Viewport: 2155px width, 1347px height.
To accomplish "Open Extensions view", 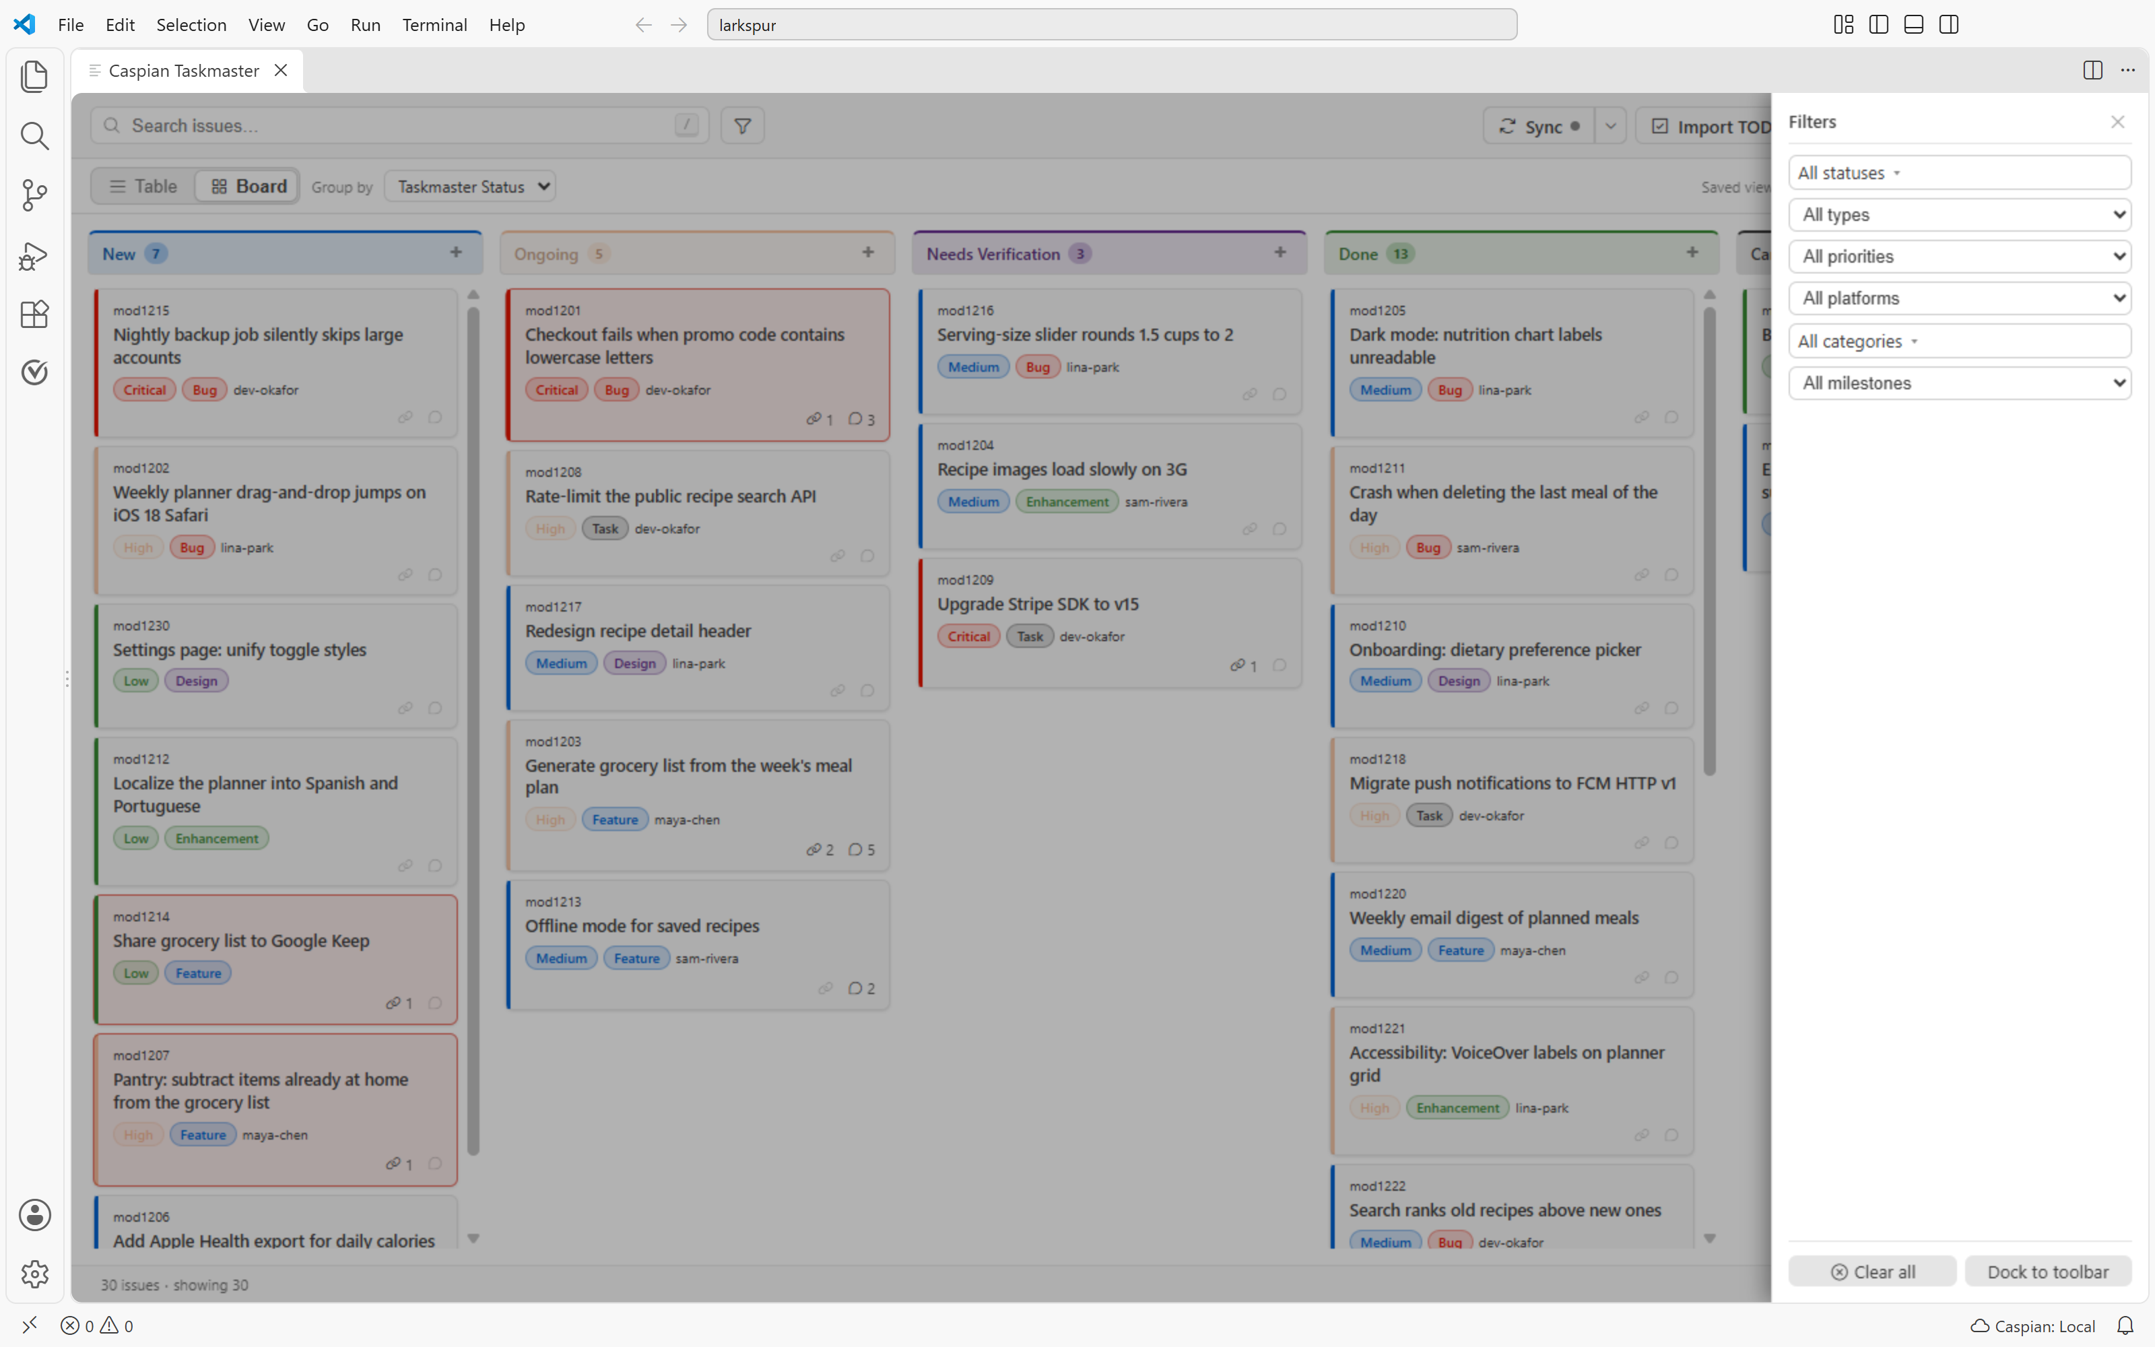I will coord(34,314).
